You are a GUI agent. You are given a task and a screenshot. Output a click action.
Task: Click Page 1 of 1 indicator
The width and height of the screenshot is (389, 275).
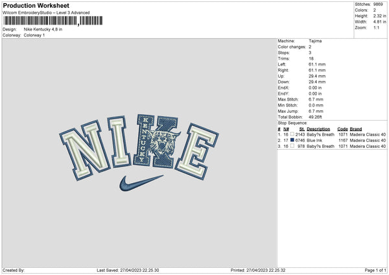point(375,270)
